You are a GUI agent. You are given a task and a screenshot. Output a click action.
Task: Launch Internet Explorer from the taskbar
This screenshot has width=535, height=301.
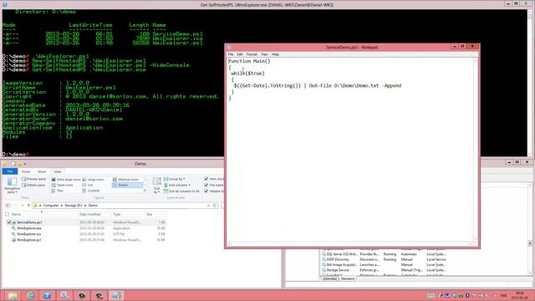coord(30,295)
